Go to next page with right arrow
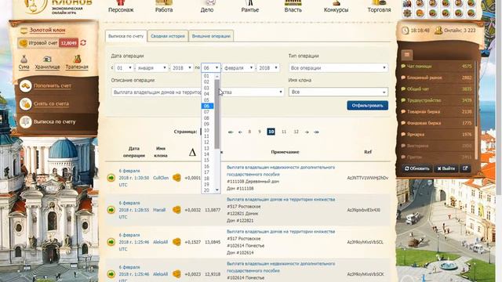The width and height of the screenshot is (502, 282). point(307,132)
